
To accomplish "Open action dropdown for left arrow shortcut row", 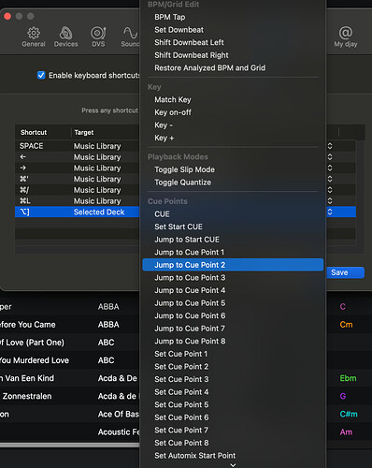I will click(x=330, y=157).
